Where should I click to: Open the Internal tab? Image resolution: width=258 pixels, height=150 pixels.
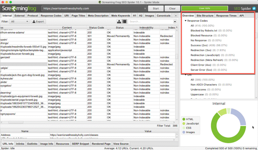click(7, 15)
